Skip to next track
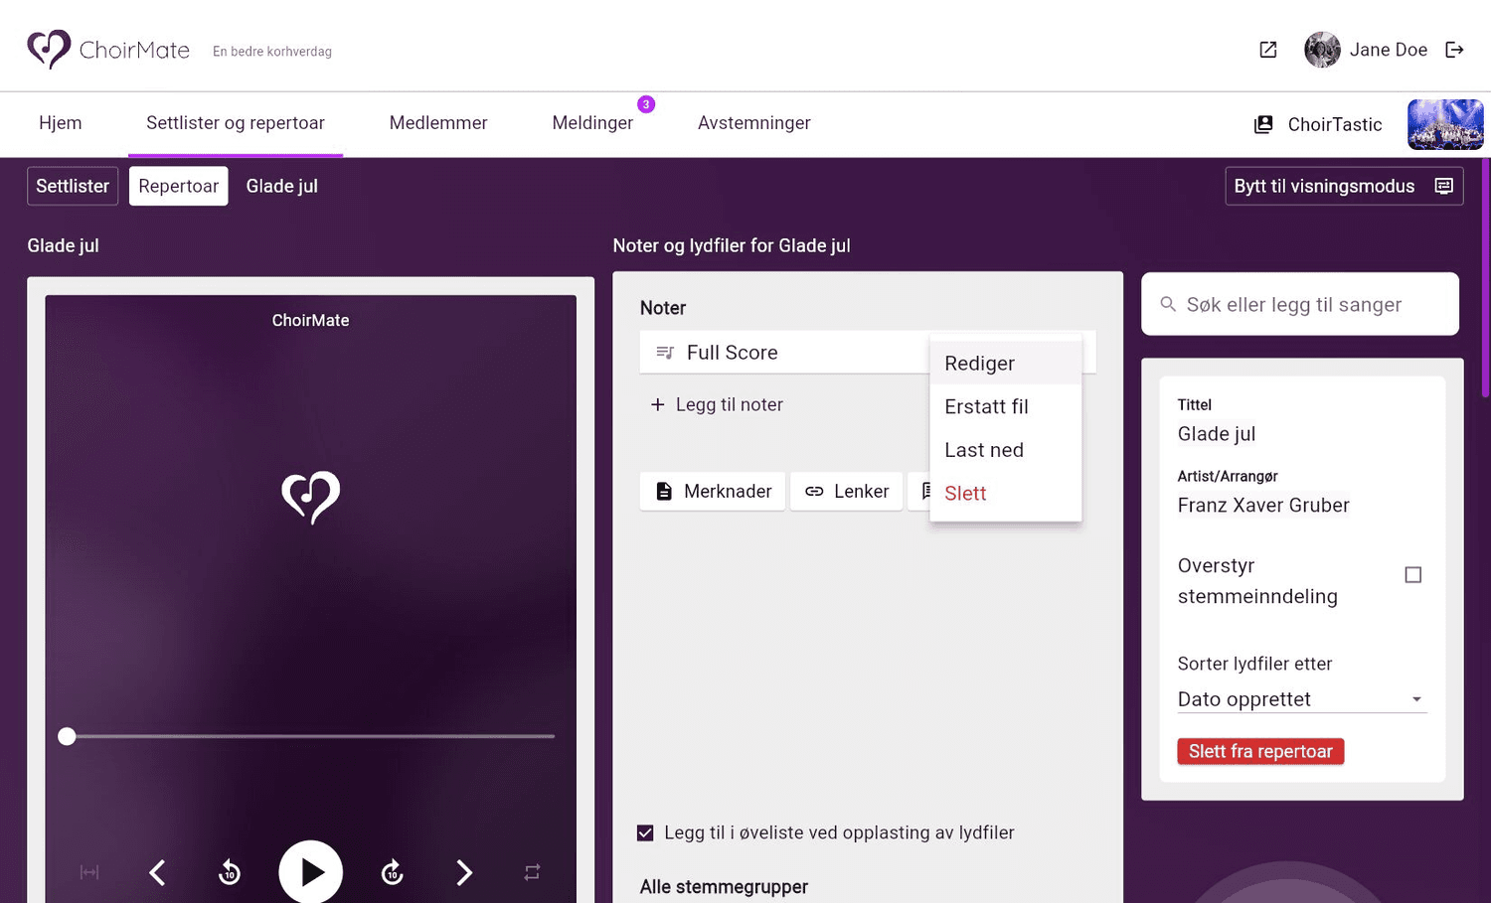 pyautogui.click(x=464, y=872)
